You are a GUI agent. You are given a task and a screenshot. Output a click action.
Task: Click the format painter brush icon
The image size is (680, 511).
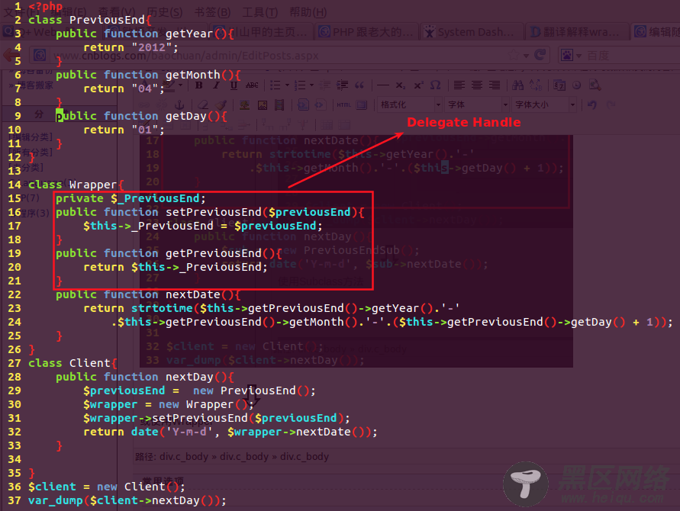point(221,105)
